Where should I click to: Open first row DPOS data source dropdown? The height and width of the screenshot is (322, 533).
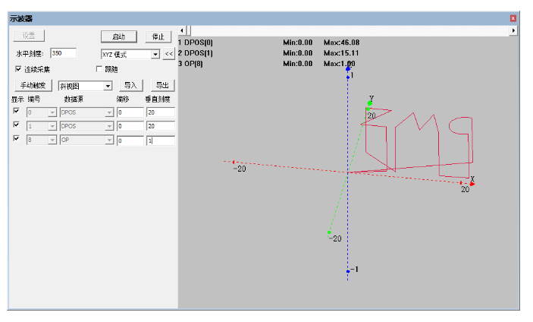point(109,112)
